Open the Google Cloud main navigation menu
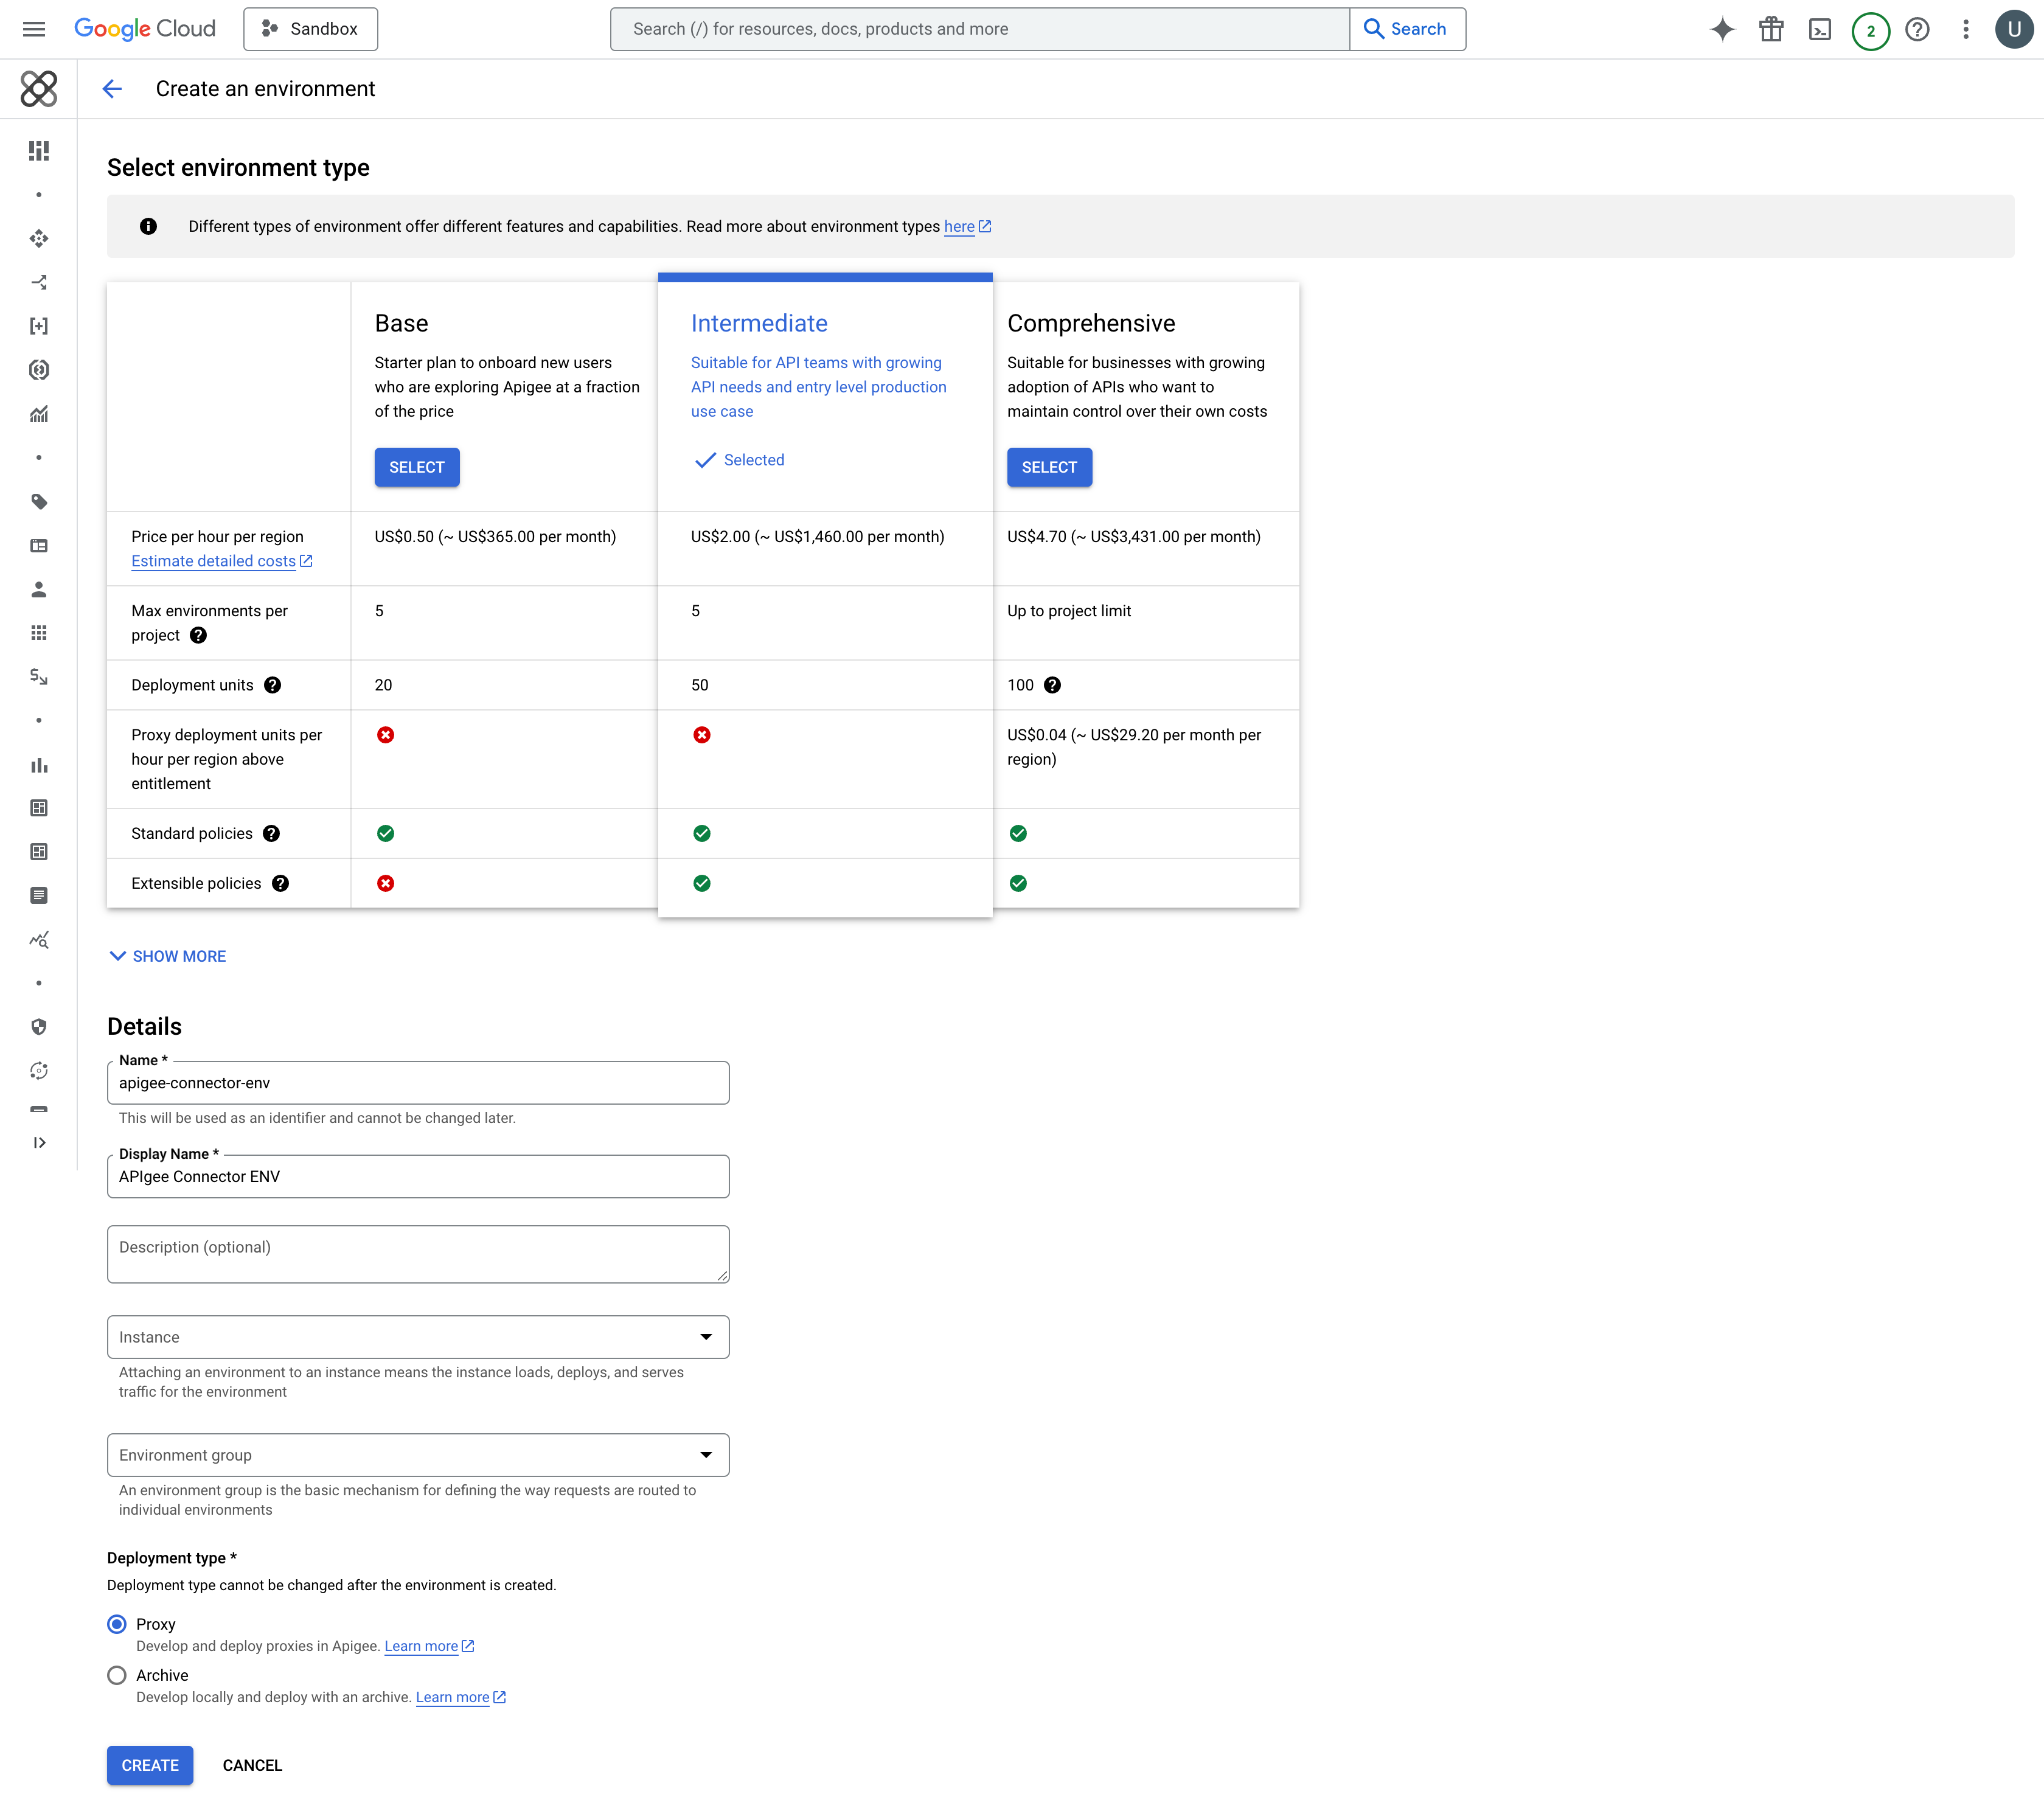 (34, 29)
